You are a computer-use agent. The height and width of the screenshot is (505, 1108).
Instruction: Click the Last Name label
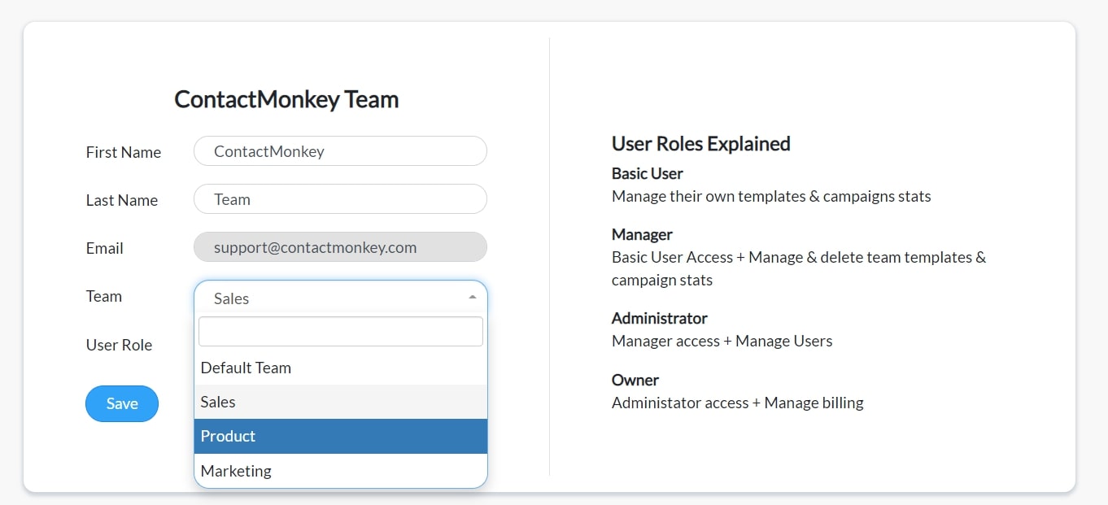[x=122, y=200]
